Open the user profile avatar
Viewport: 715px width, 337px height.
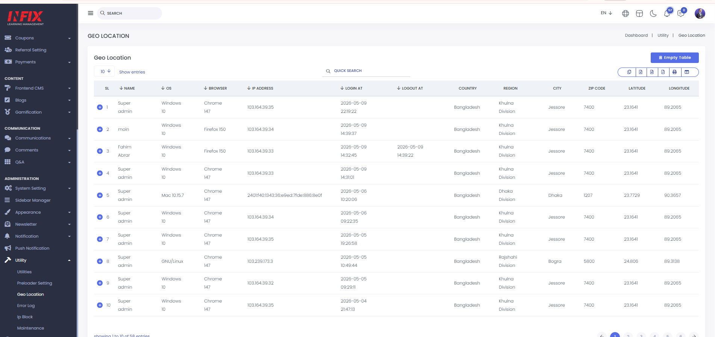(x=700, y=13)
